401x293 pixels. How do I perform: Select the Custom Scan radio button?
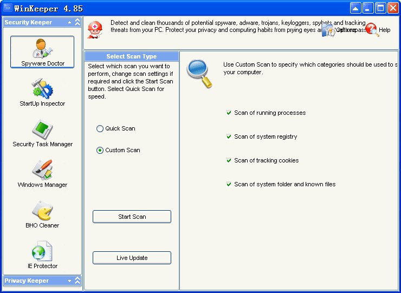[x=100, y=150]
